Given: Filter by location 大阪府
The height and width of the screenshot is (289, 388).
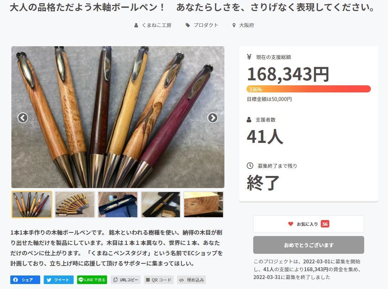Looking at the screenshot, I should click(243, 25).
